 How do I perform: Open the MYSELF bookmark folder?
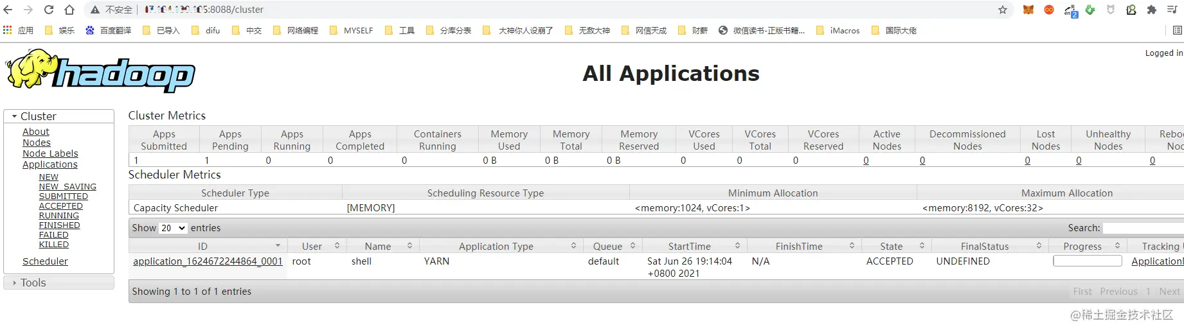coord(351,30)
